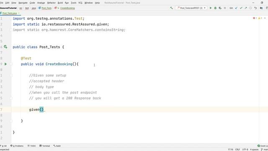Click the java breadcrumb
The width and height of the screenshot is (268, 151).
(33, 8)
